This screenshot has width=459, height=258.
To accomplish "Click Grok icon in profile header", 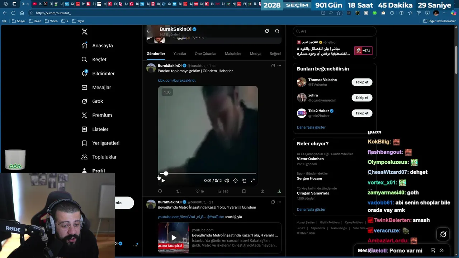I will click(x=267, y=31).
